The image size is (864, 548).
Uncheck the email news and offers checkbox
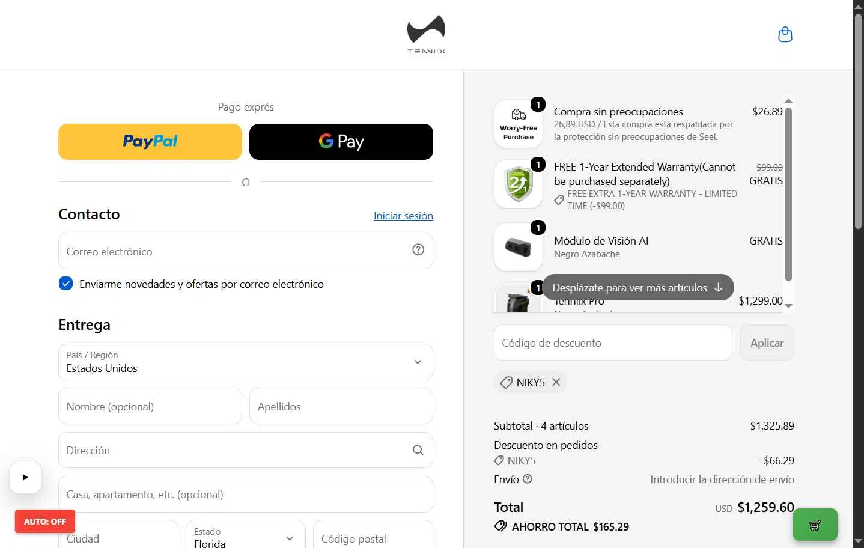pos(66,284)
